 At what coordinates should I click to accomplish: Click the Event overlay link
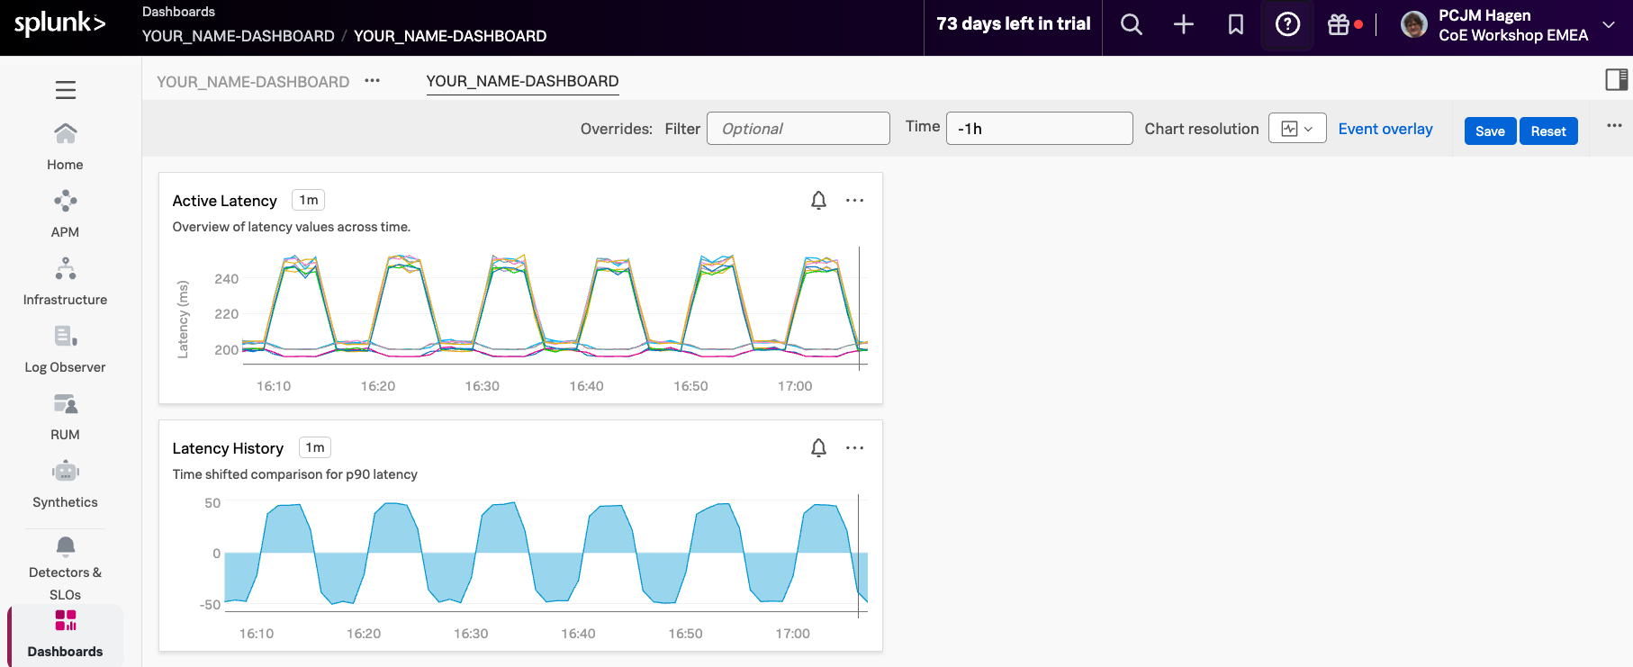click(x=1385, y=129)
